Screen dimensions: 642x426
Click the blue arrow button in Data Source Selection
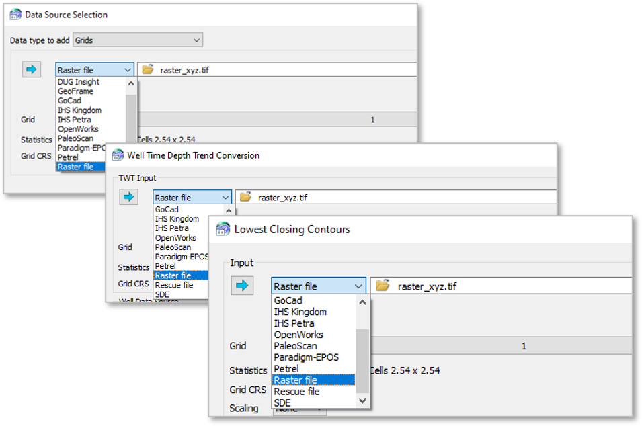point(32,69)
